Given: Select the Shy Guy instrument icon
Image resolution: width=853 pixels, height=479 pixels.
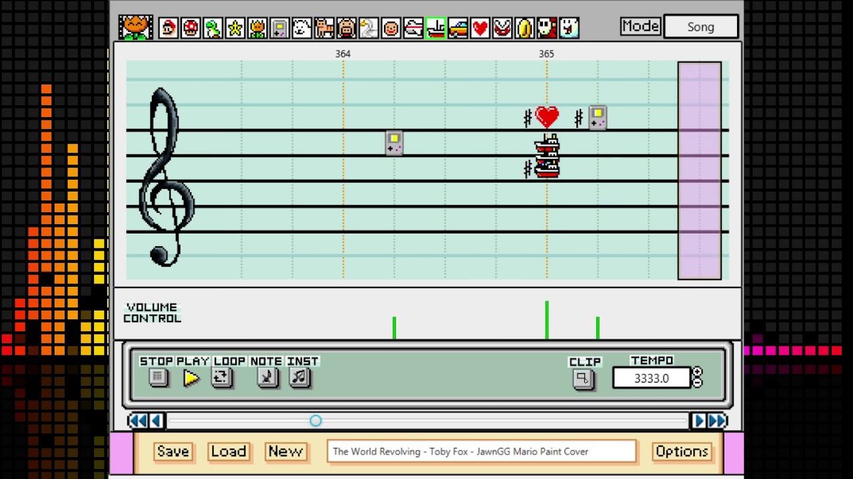Looking at the screenshot, I should 547,28.
